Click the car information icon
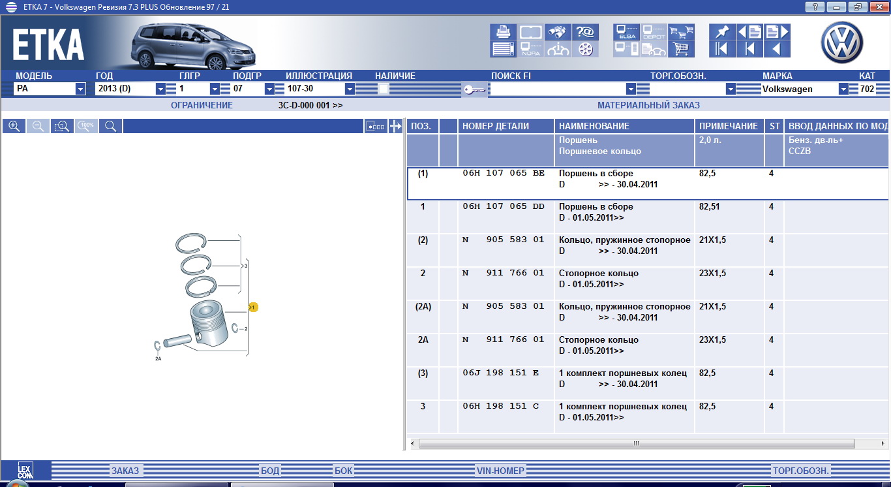The image size is (891, 487). coord(558,50)
